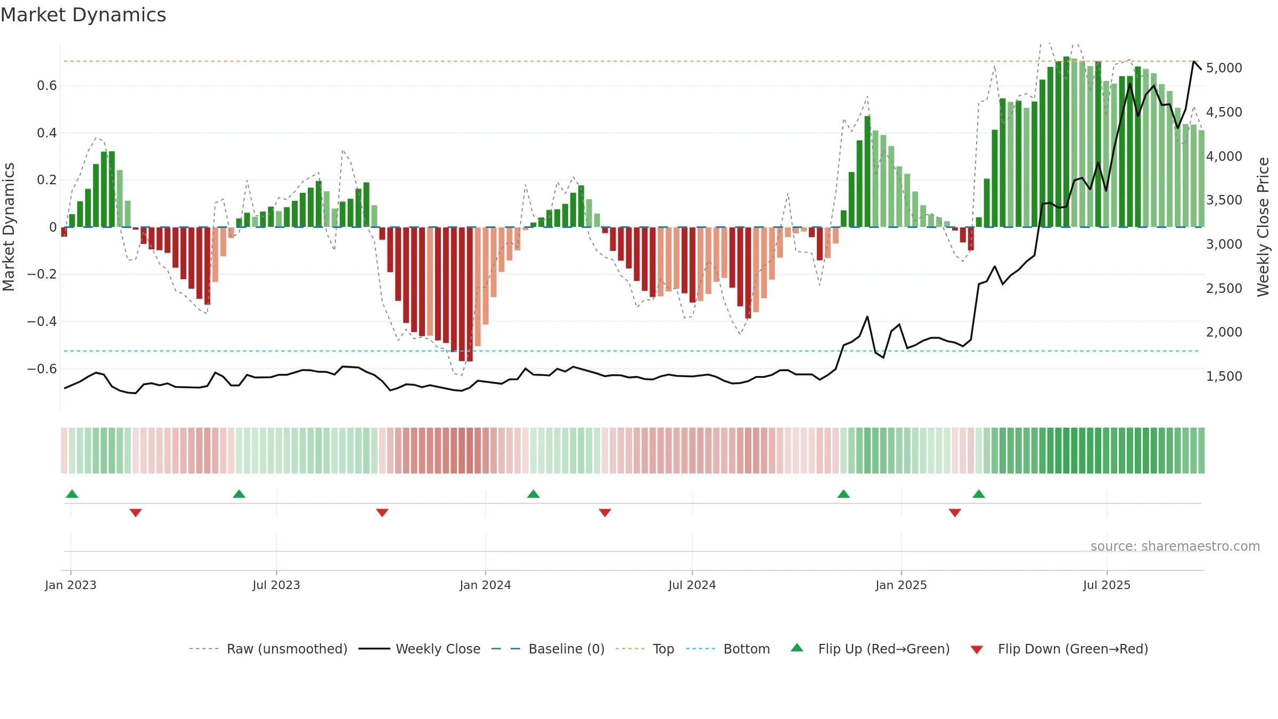Click the 1,500 price axis tick
Screen dimensions: 1278x719
point(1224,377)
